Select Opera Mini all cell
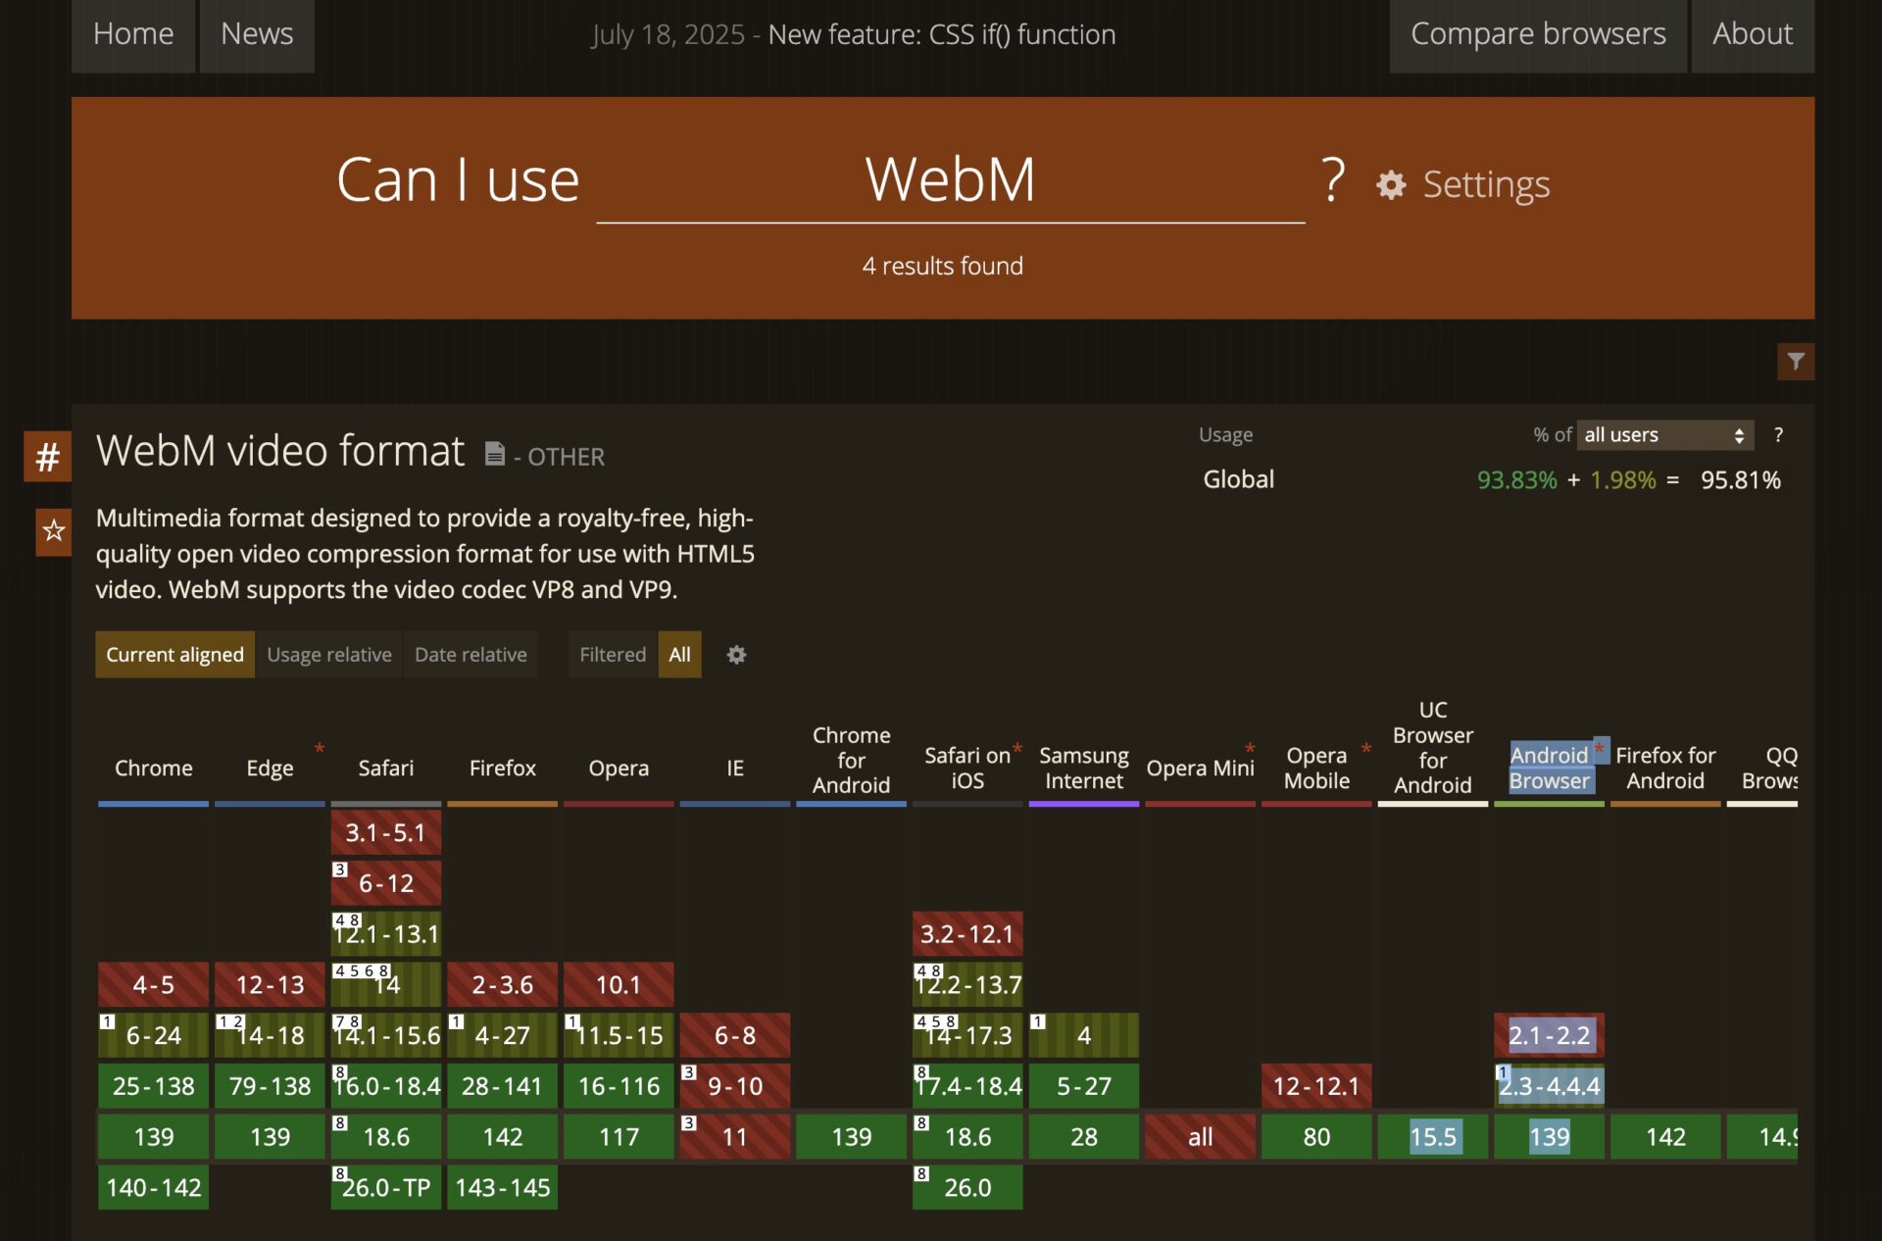Screen dimensions: 1882x1241 [x=1200, y=1137]
